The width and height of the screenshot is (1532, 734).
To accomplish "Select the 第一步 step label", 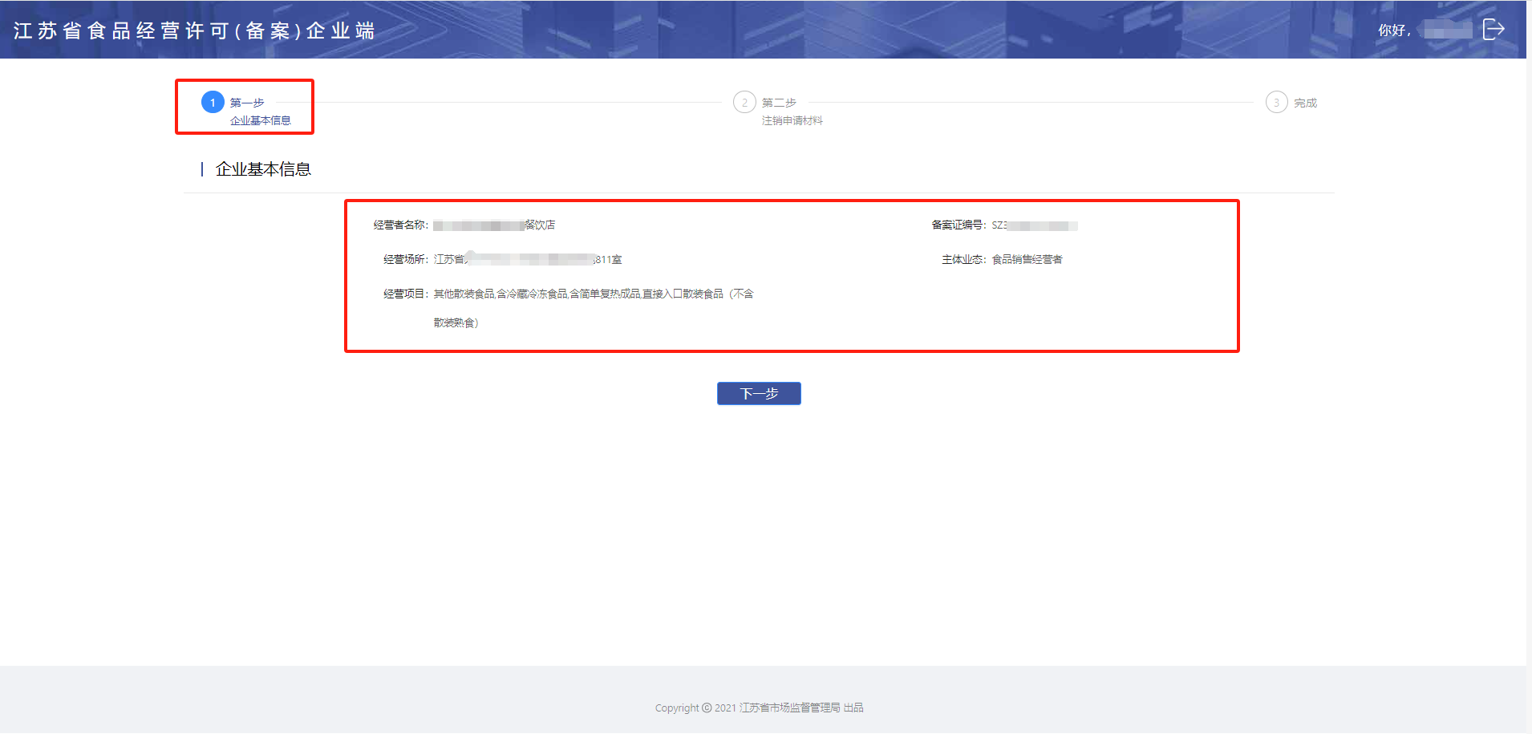I will pyautogui.click(x=247, y=103).
